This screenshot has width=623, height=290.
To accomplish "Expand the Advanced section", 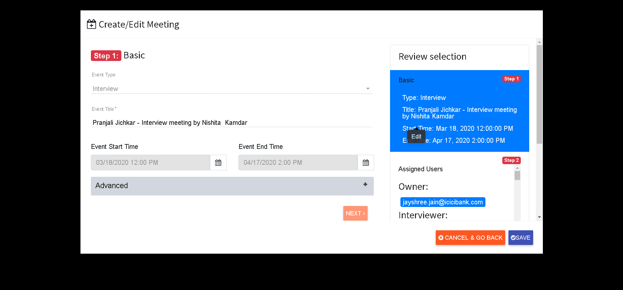I will tap(232, 186).
